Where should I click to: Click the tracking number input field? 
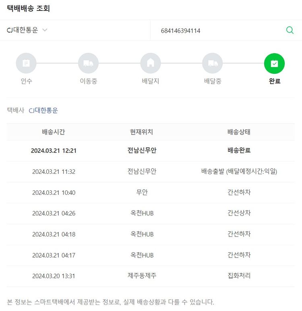(x=217, y=31)
